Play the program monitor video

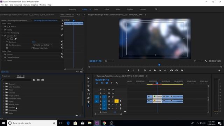tap(155, 70)
